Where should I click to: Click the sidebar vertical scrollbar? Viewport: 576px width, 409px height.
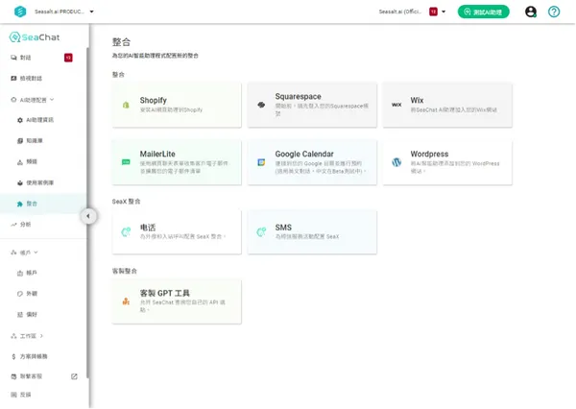(x=87, y=212)
